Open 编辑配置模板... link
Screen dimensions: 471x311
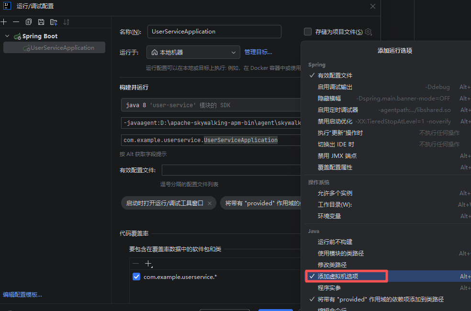tap(22, 294)
